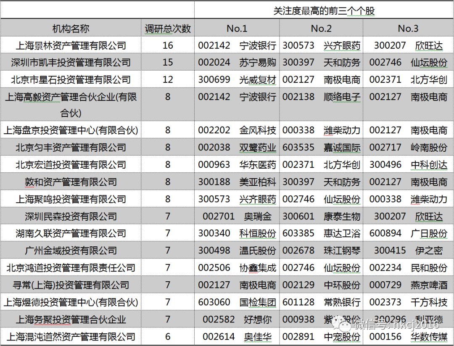
Task: Click the 601128 常熟银行 cell
Action: point(321,302)
